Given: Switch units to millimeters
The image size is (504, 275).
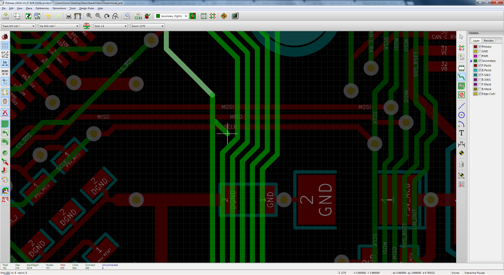Looking at the screenshot, I should [5, 72].
